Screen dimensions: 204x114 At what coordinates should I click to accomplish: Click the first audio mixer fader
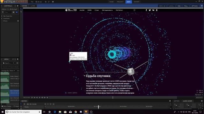click(x=176, y=105)
